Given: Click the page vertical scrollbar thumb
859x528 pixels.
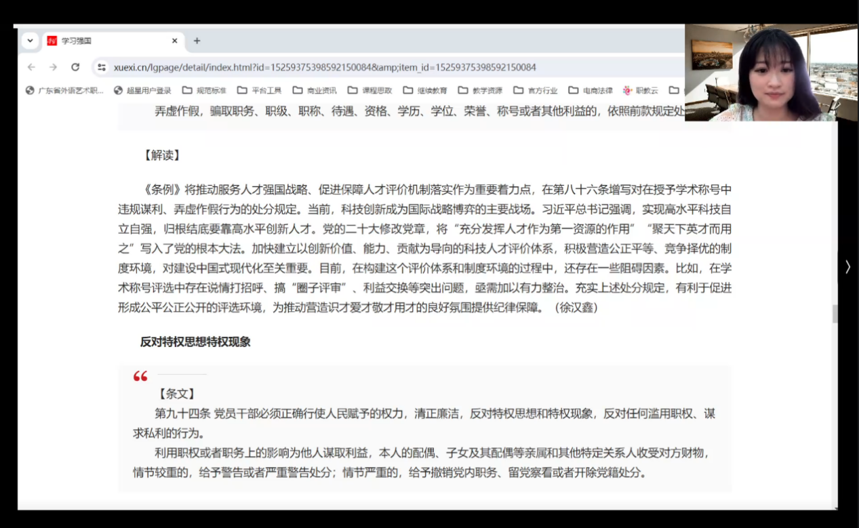Looking at the screenshot, I should click(835, 314).
